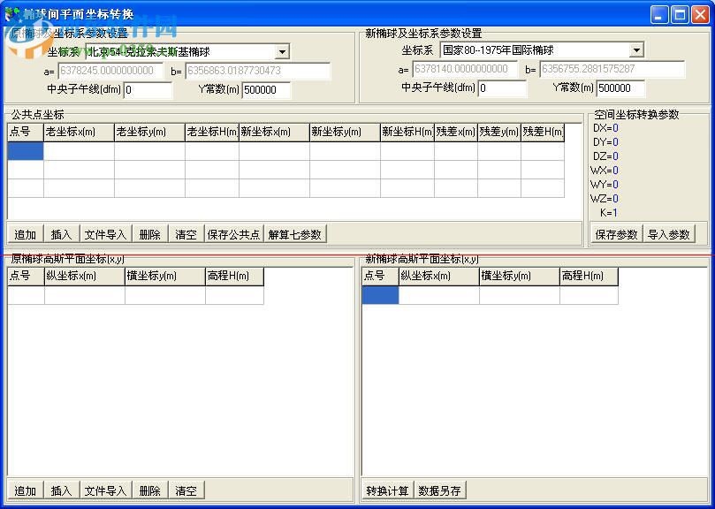Click the original ellipsoid b= value field
This screenshot has height=509, width=715.
coord(258,71)
